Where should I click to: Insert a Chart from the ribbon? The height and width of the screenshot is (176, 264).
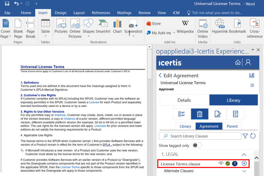(x=117, y=26)
